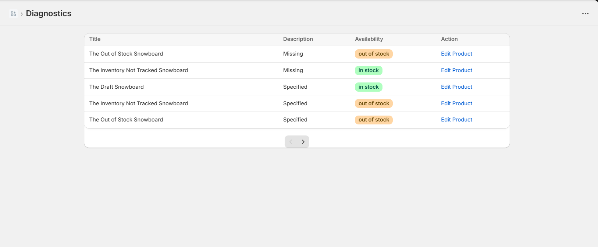Edit Inventory Not Tracked Snowboard with Missing description
598x247 pixels.
pyautogui.click(x=456, y=70)
